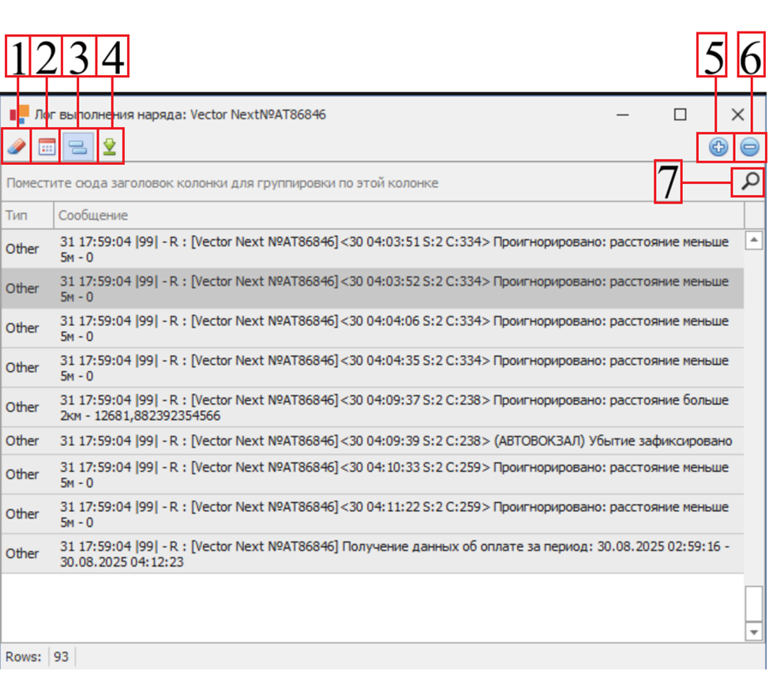Select the АВТОВОКЗАЛ departure recorded row

[395, 441]
